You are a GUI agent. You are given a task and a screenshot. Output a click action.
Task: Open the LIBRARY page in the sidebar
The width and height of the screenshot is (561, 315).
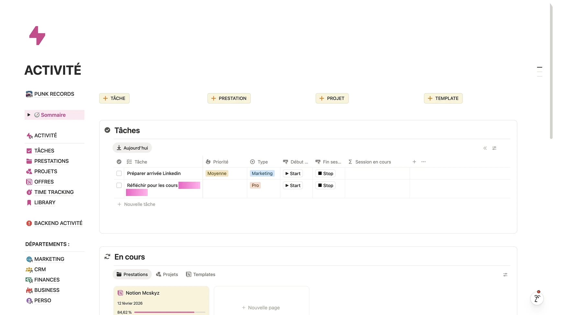[x=45, y=202]
